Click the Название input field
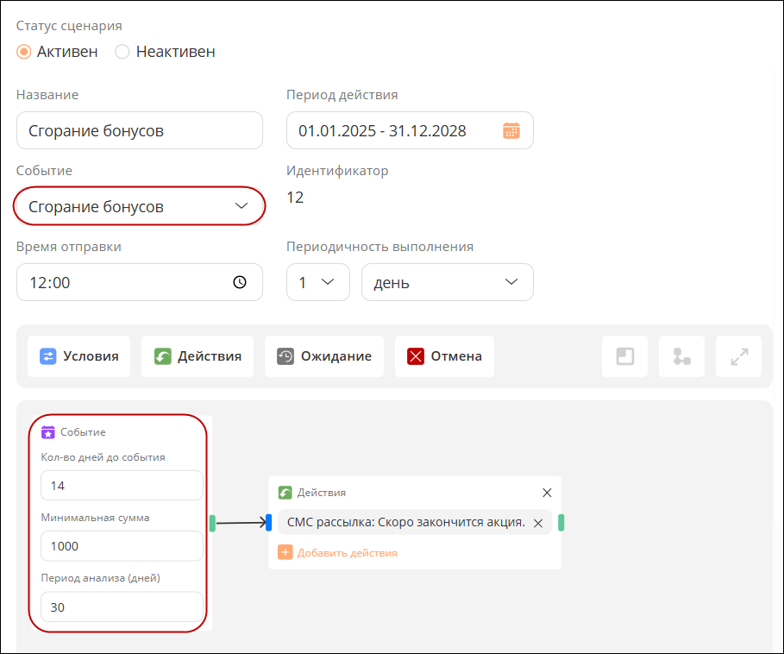 coord(140,130)
